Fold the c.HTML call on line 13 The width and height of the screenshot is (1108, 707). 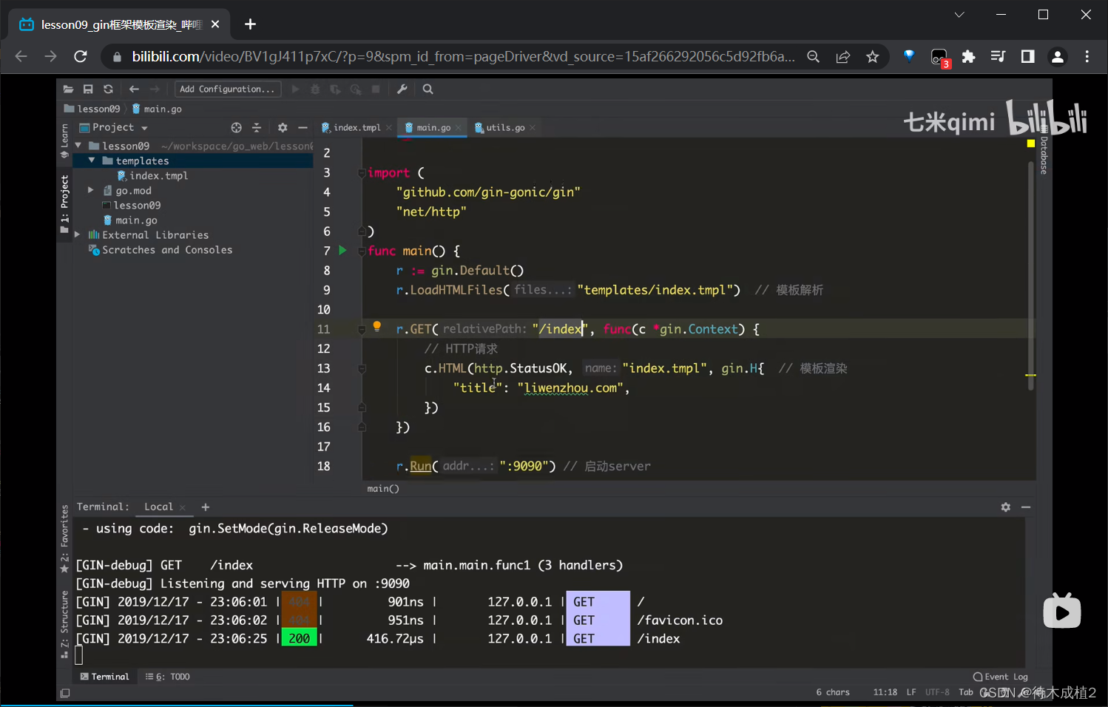pyautogui.click(x=362, y=368)
